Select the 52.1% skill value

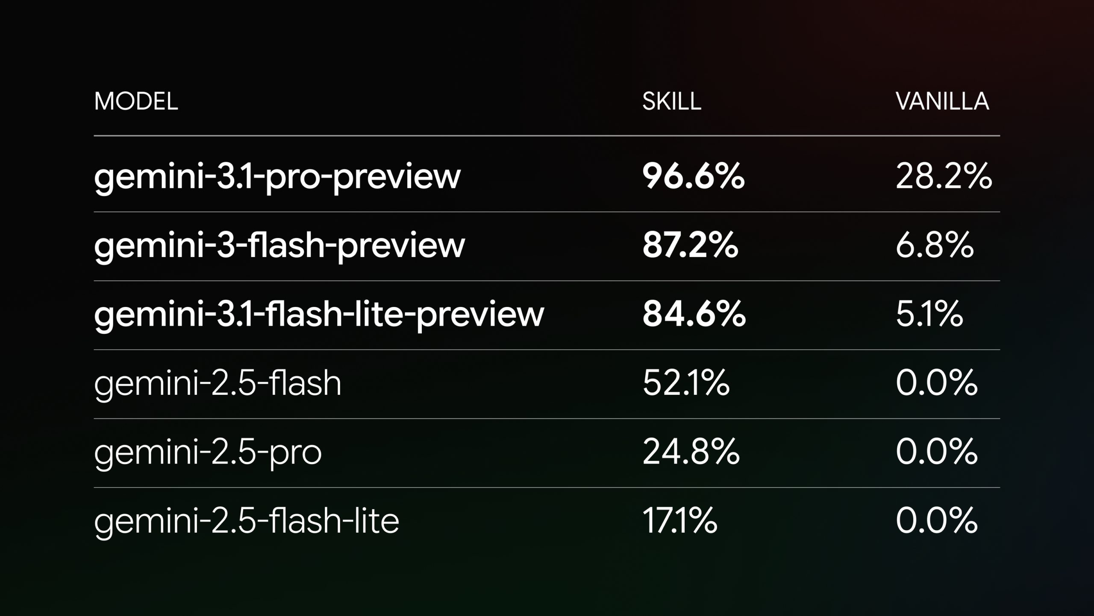(x=686, y=383)
